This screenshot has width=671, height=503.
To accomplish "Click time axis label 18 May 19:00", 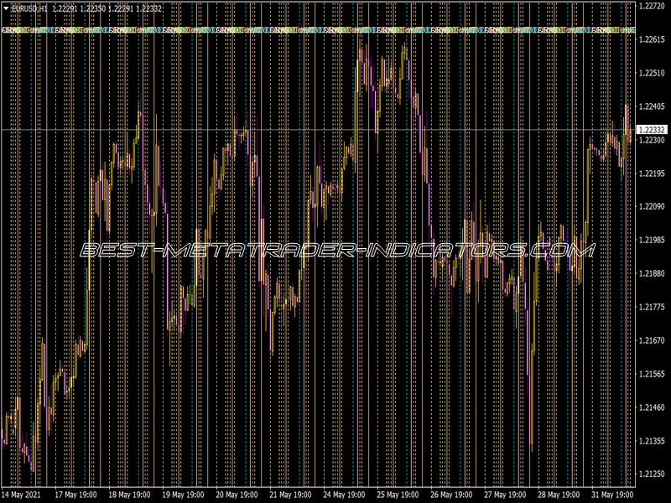I will (x=129, y=495).
